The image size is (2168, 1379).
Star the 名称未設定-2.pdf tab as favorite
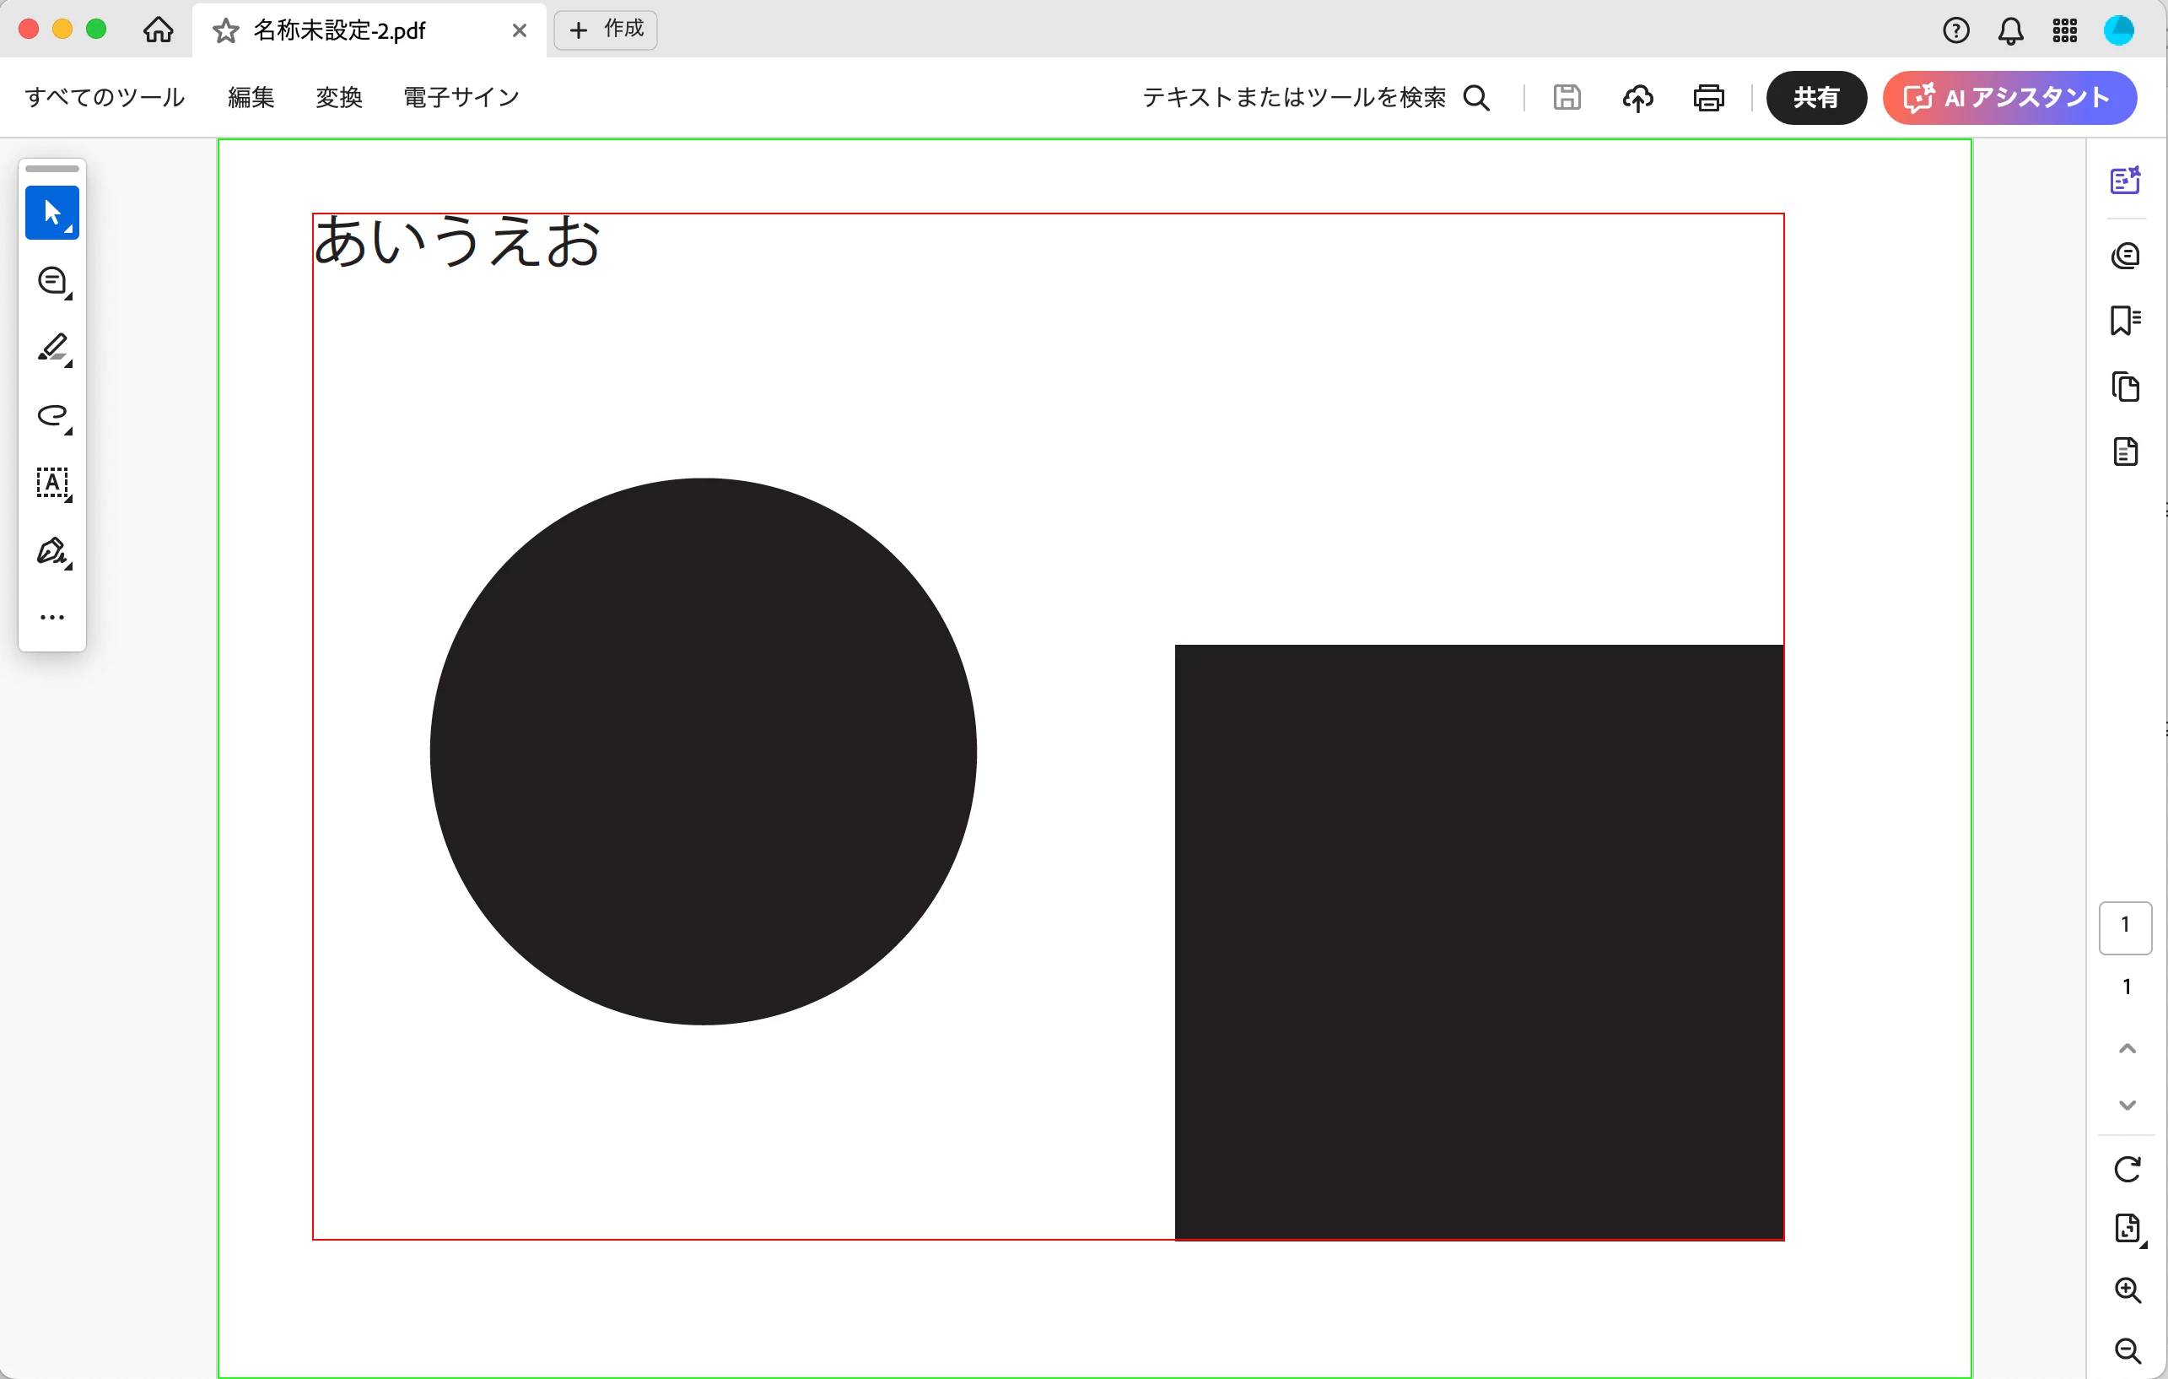[x=225, y=30]
